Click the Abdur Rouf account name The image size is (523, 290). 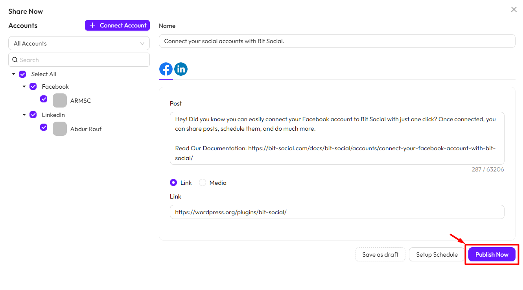(x=86, y=129)
